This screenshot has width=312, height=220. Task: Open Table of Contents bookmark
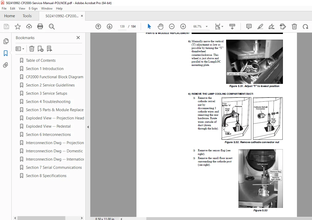click(41, 60)
